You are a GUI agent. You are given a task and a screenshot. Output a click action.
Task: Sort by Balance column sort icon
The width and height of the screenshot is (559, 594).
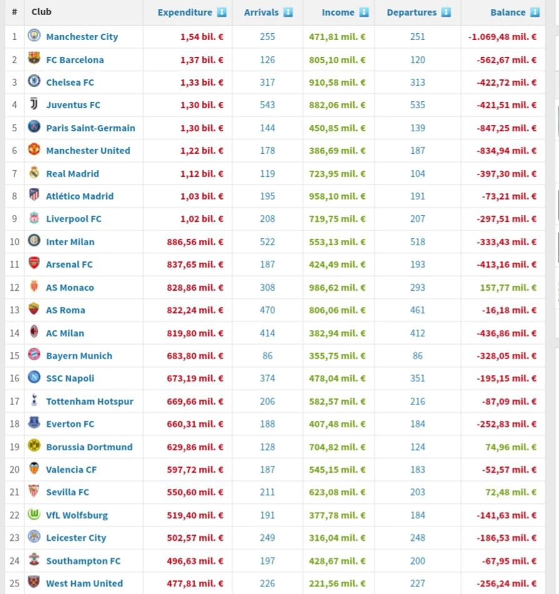[x=535, y=12]
